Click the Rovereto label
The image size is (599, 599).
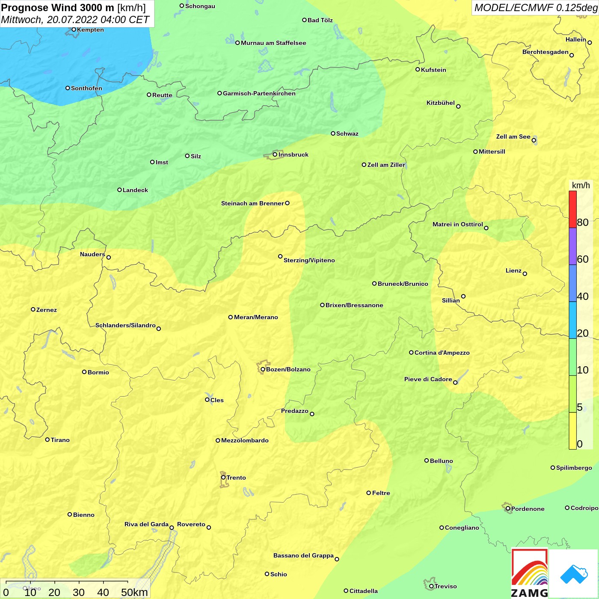(x=191, y=524)
